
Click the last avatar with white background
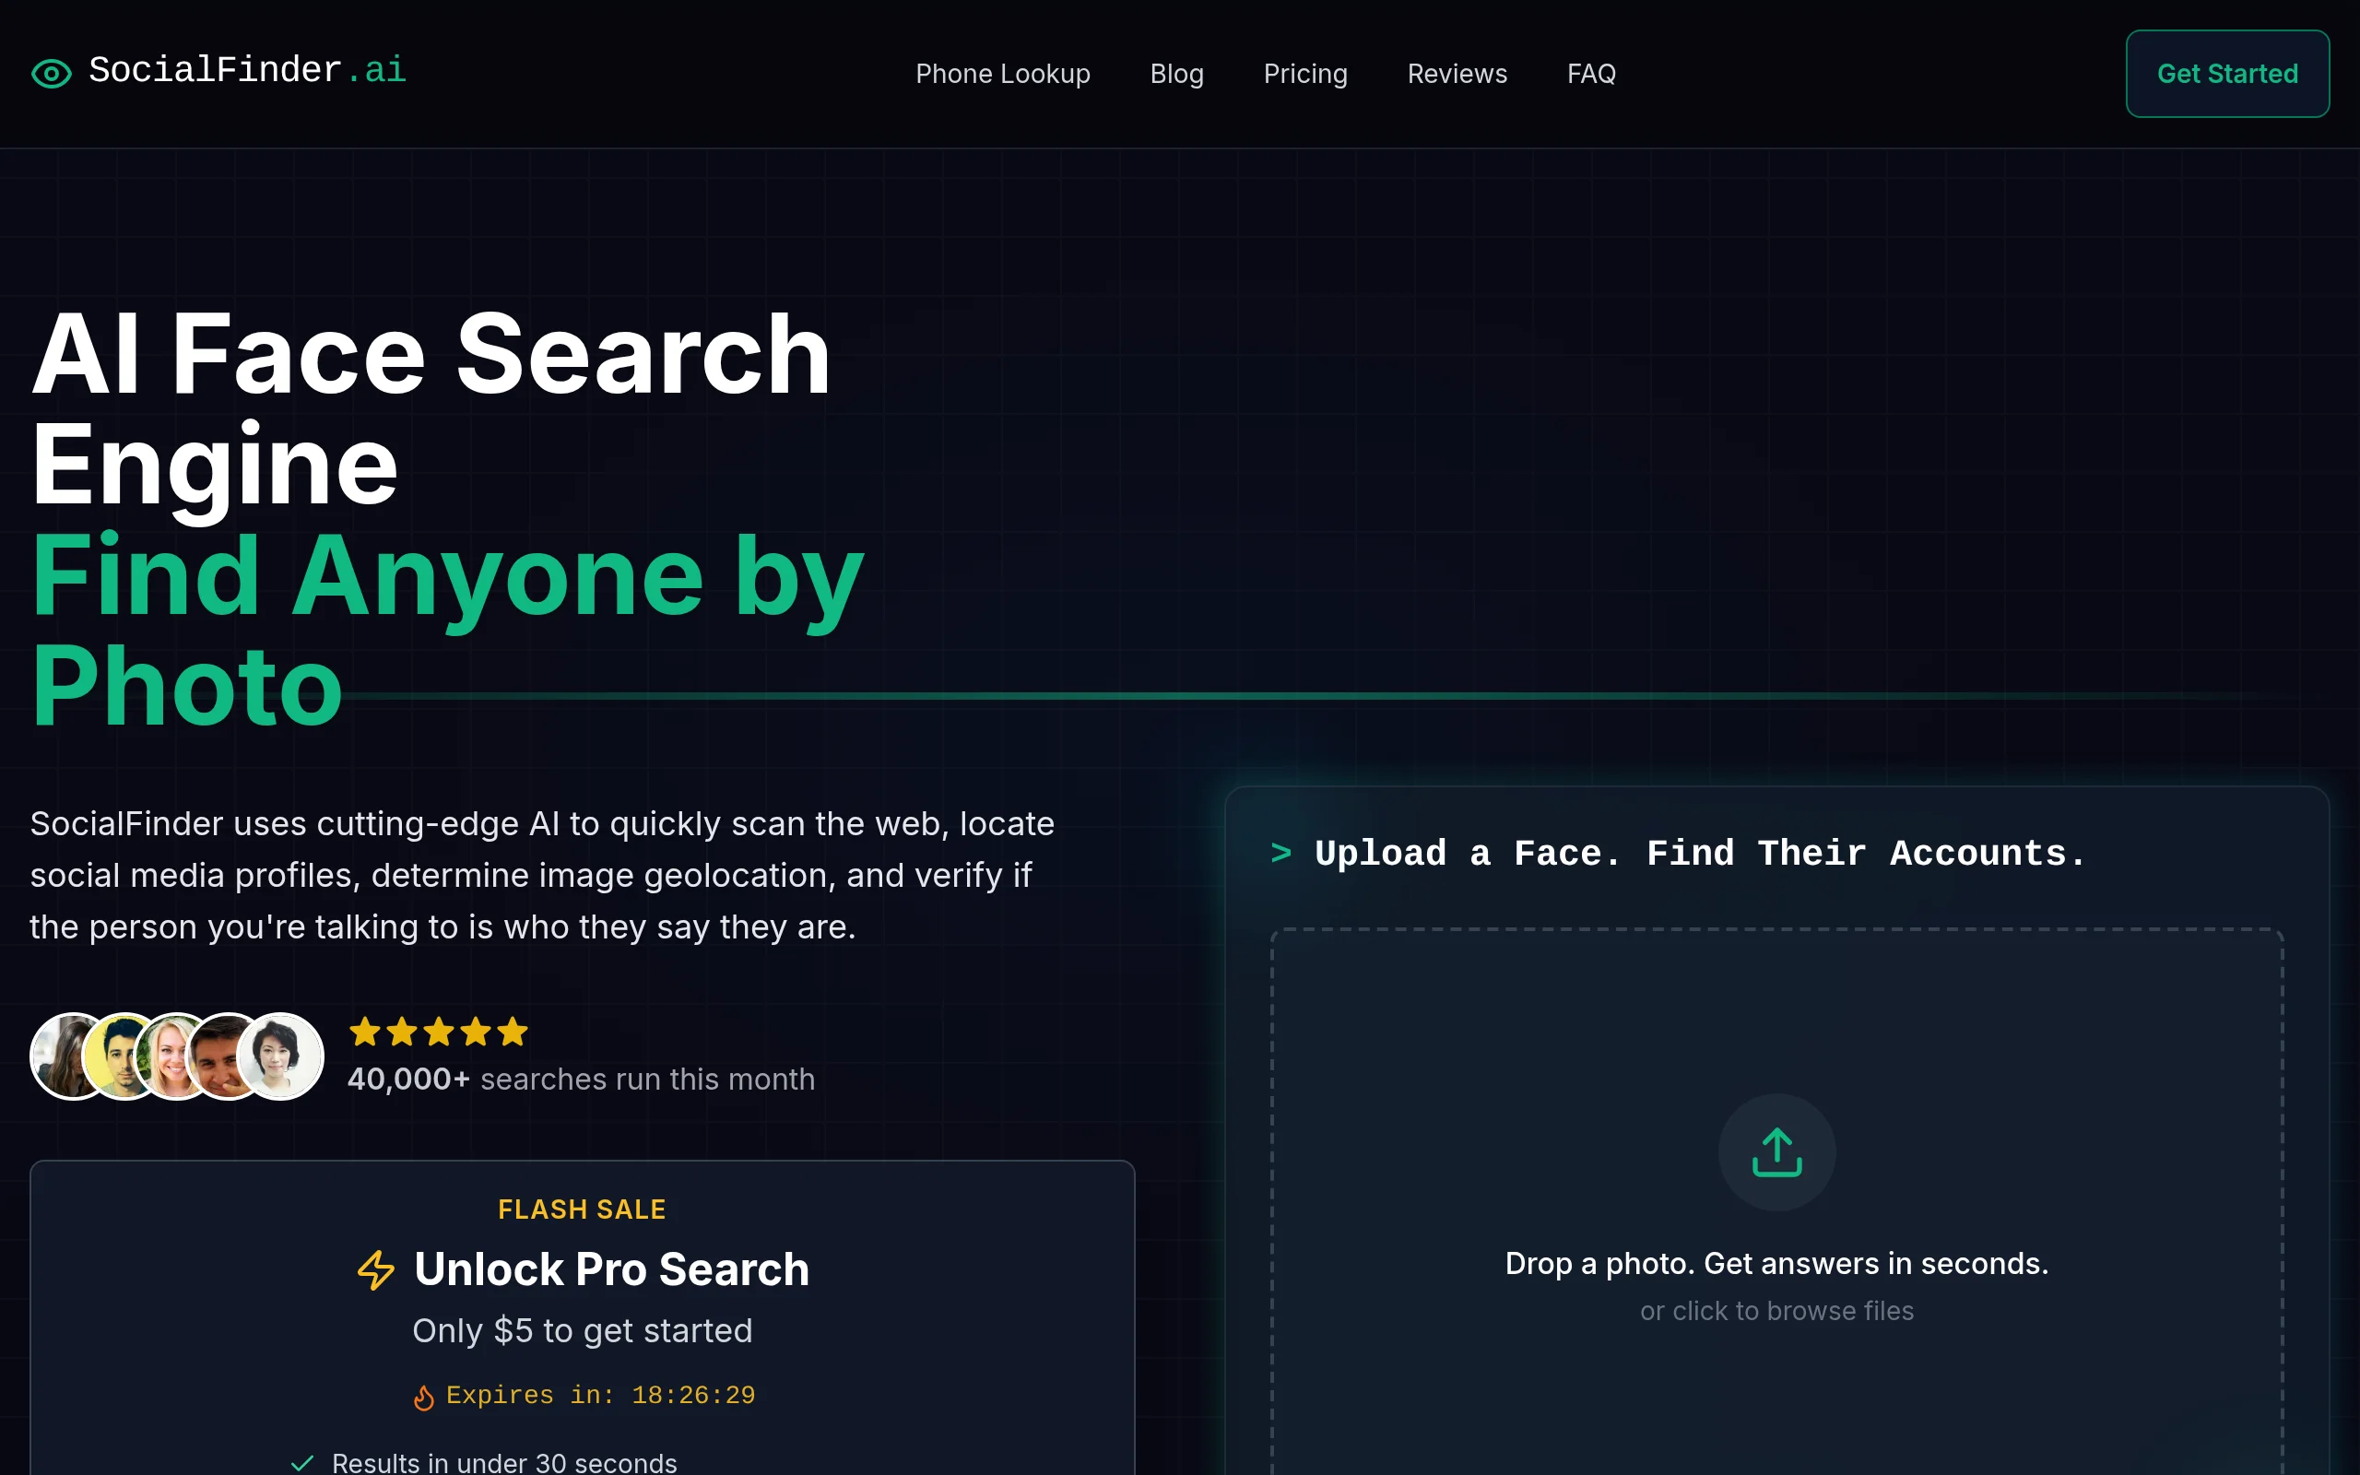click(x=280, y=1056)
